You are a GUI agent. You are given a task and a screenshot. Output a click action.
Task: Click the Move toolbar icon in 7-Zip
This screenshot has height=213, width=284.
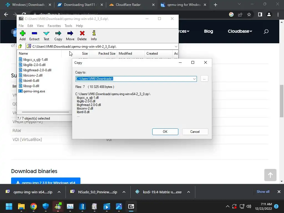pos(70,35)
